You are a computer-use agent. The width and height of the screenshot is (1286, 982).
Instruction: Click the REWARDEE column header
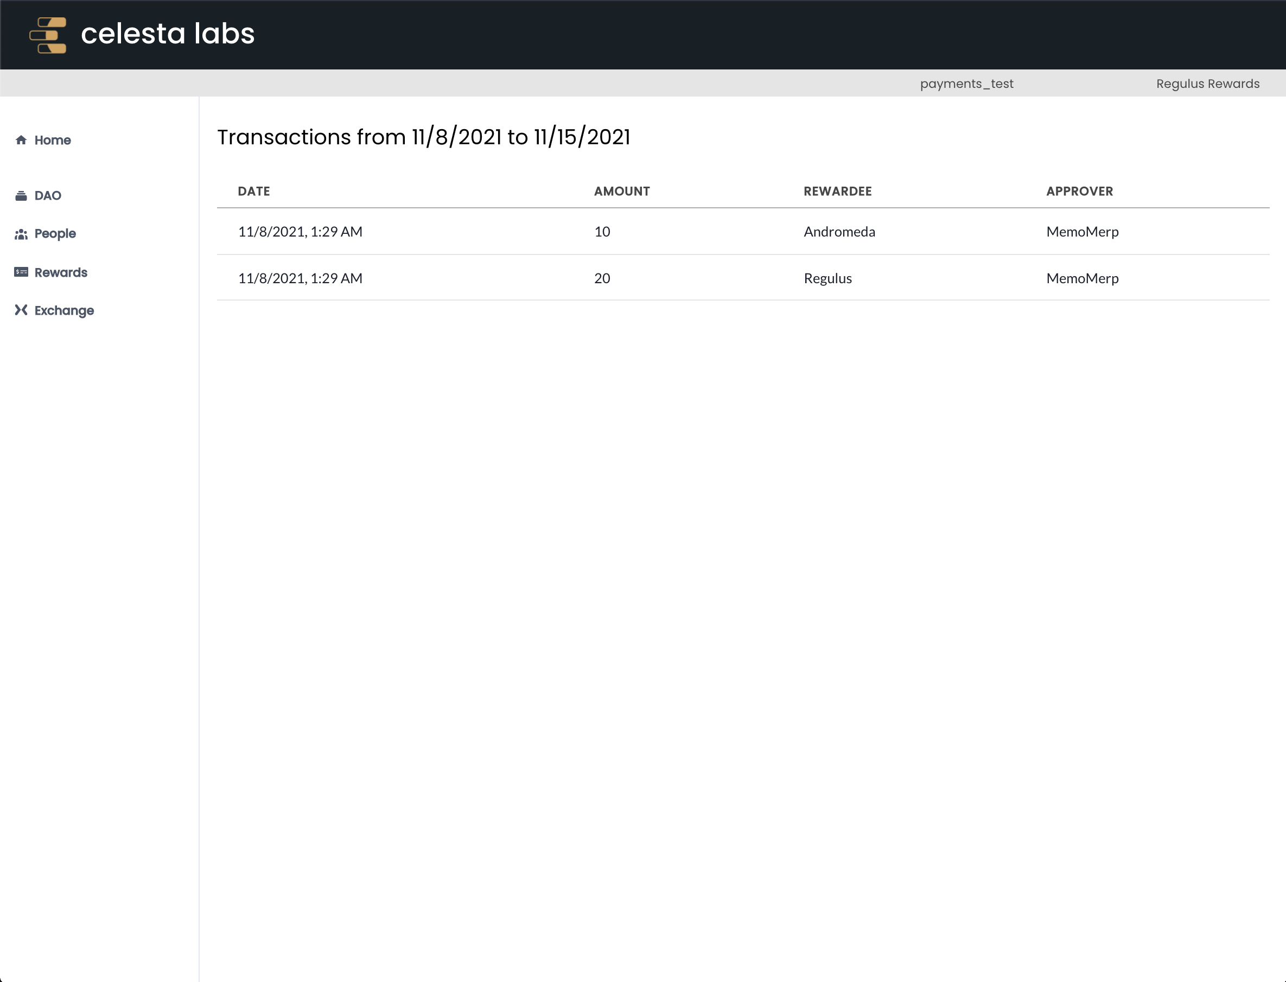pos(838,191)
